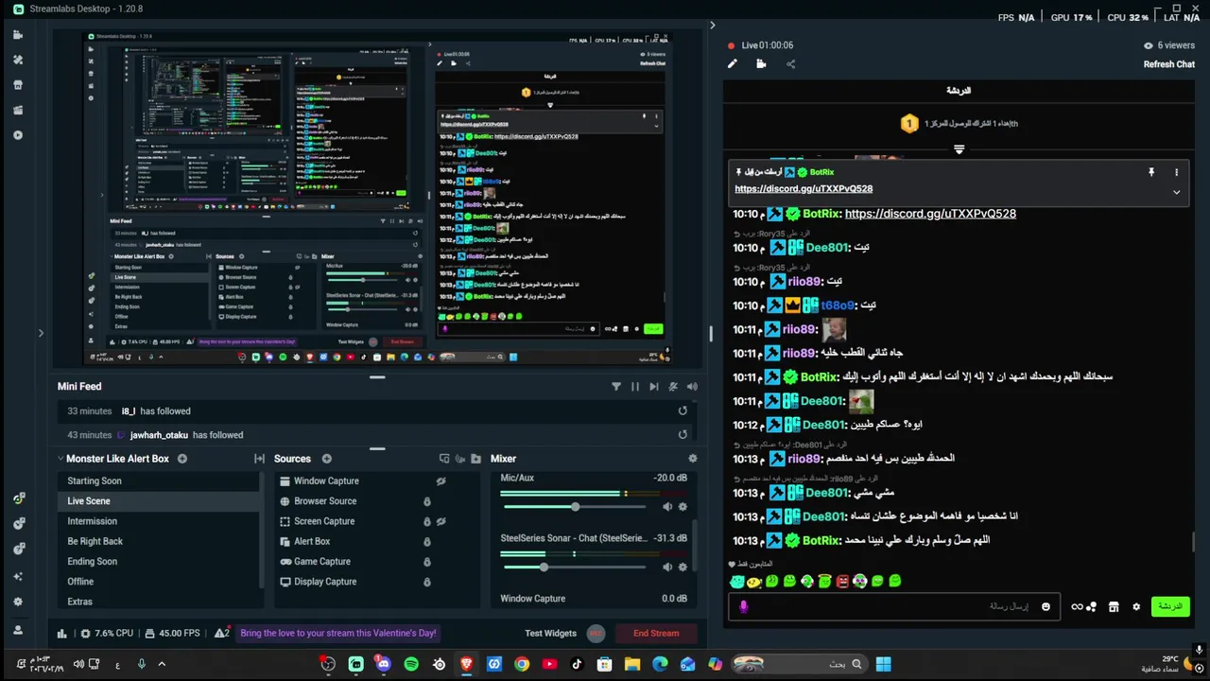Toggle mute event sounds in Mini Feed
The image size is (1210, 681).
click(x=673, y=386)
